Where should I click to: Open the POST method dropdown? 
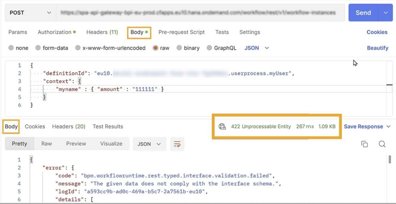pyautogui.click(x=30, y=13)
